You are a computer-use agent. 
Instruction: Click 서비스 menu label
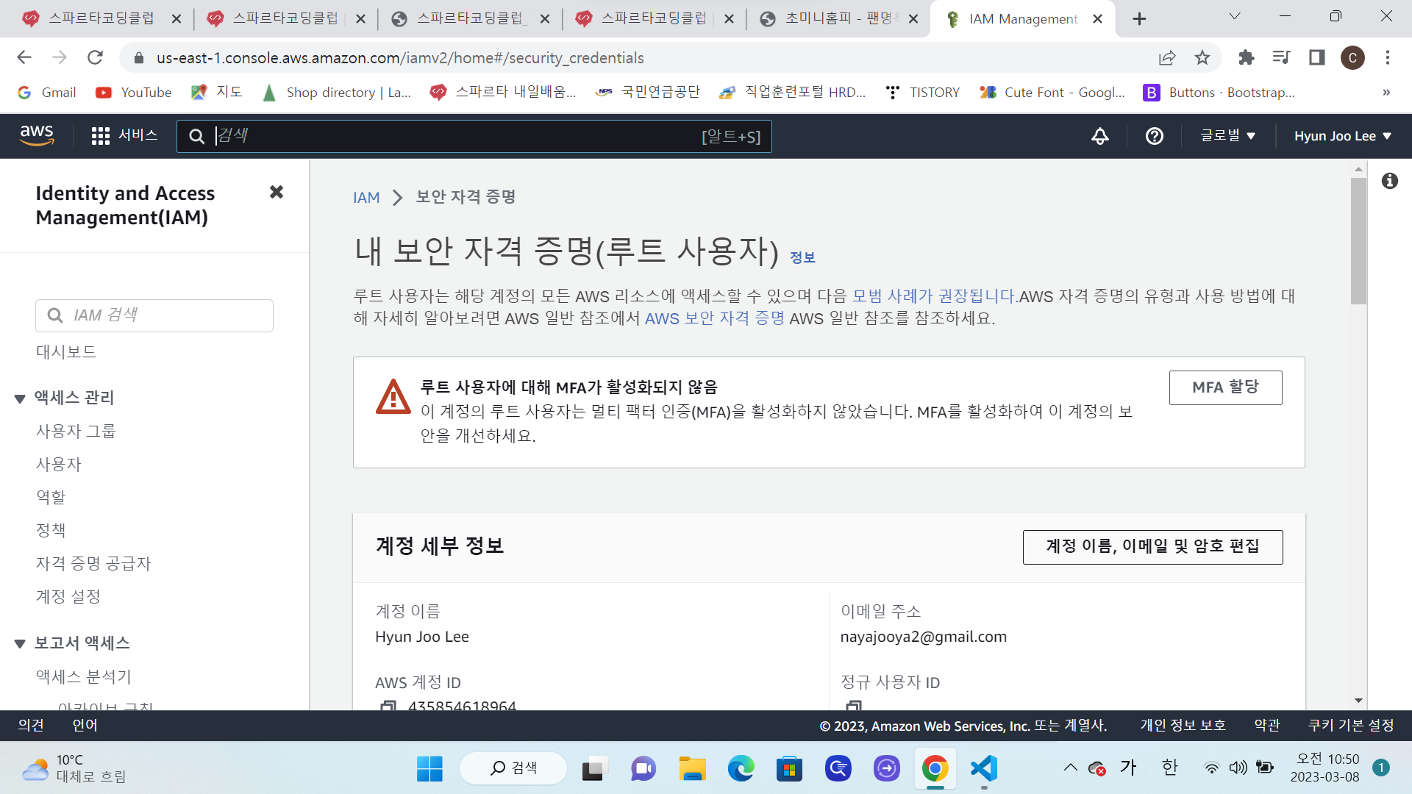138,135
